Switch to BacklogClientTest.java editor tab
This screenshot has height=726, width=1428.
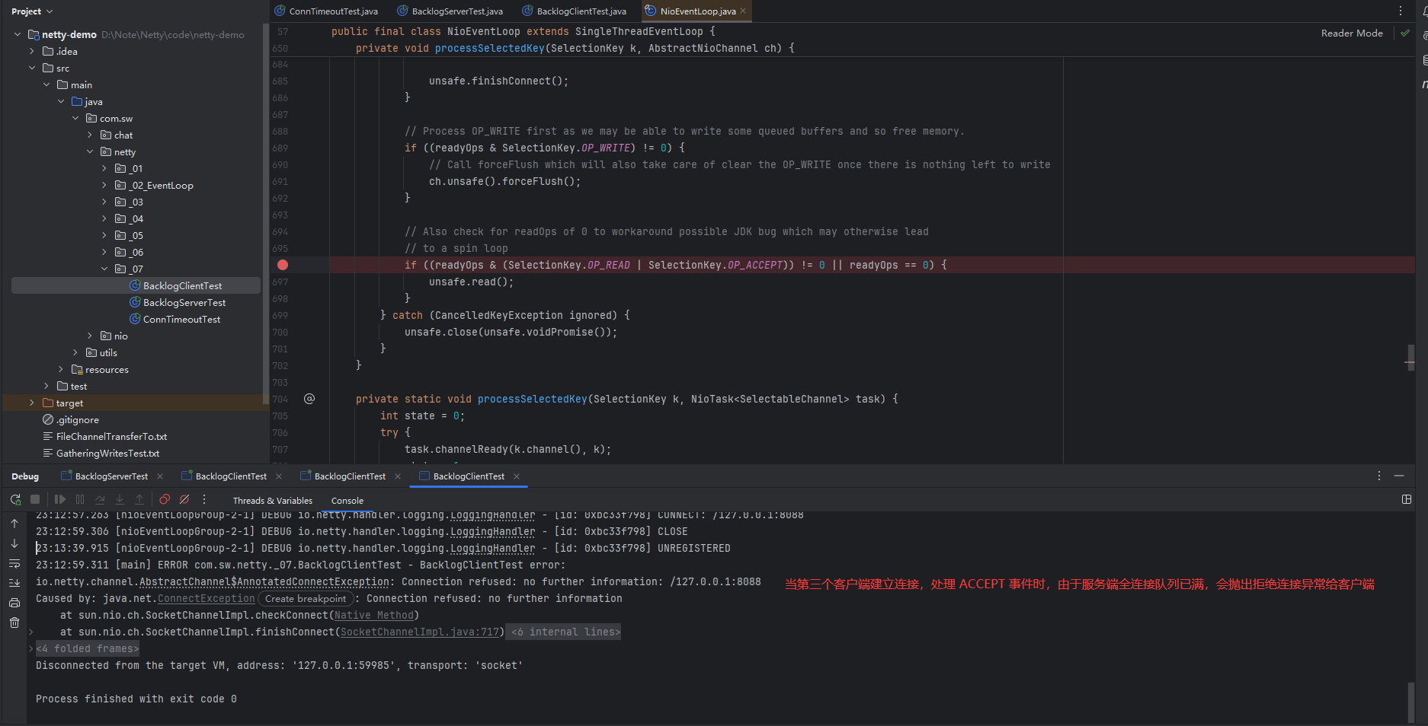[x=574, y=11]
